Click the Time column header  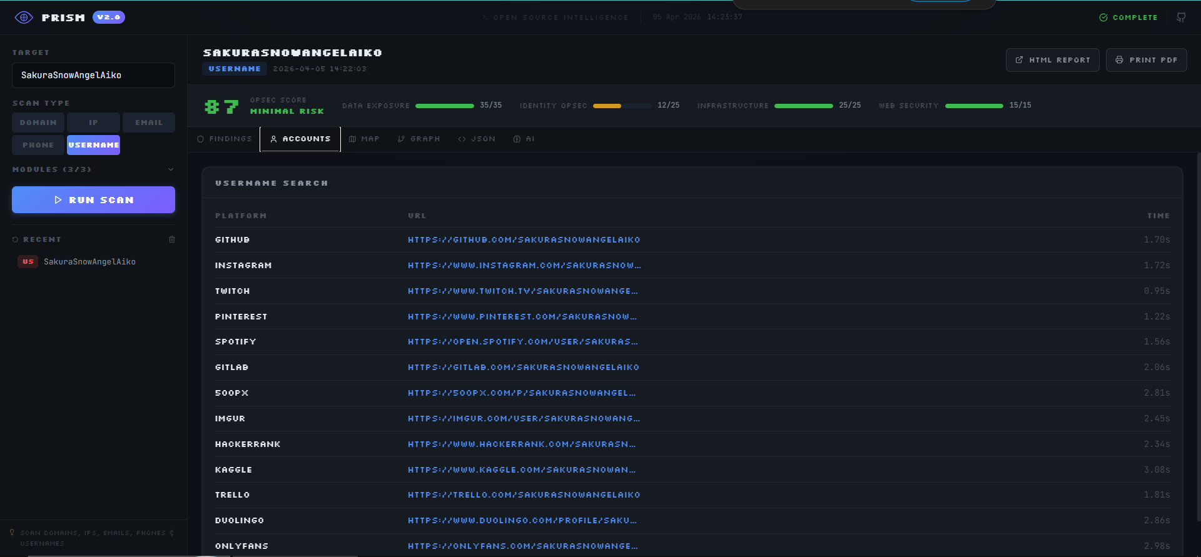point(1158,216)
